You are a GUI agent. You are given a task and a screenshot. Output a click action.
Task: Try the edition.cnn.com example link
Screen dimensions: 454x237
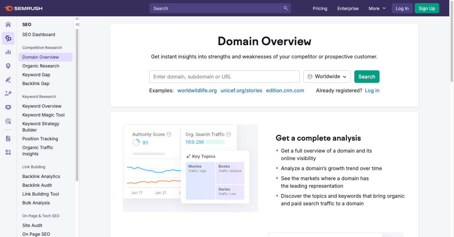point(285,90)
